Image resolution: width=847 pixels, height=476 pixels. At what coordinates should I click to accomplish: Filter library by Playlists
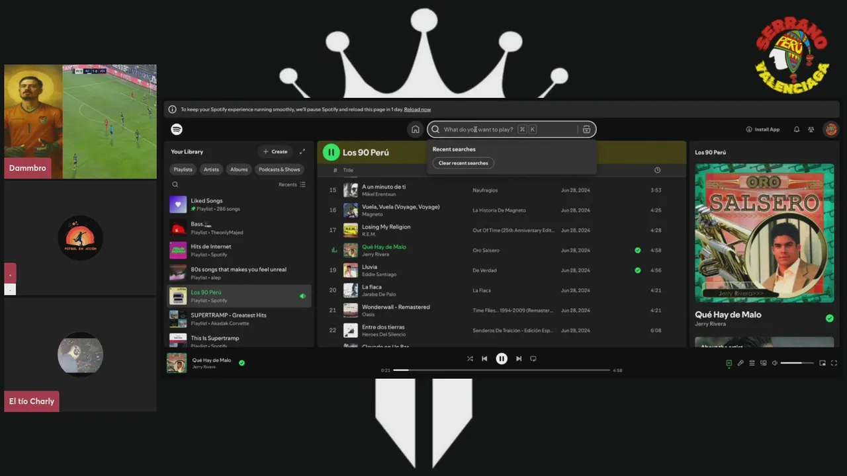[183, 169]
